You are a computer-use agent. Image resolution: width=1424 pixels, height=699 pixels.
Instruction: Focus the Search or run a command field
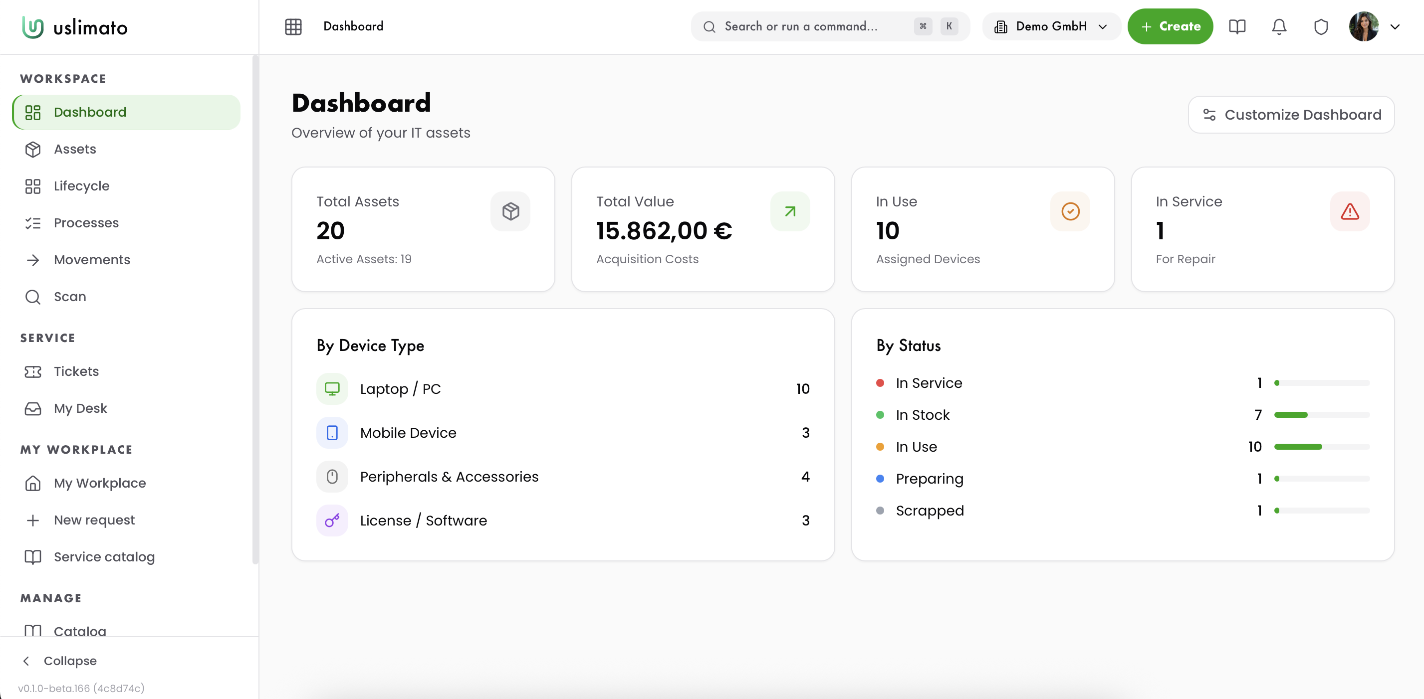coord(830,26)
